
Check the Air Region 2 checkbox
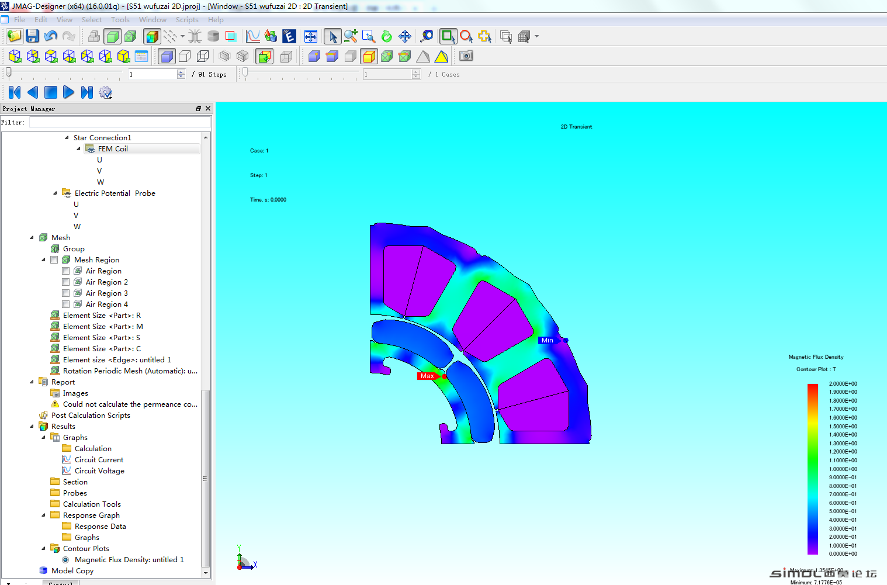point(66,282)
